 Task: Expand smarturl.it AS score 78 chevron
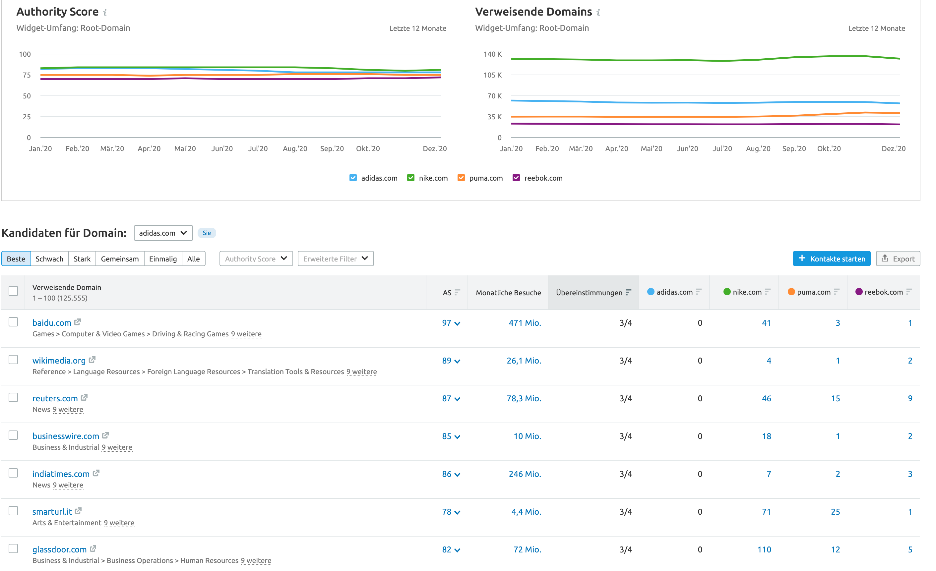[457, 513]
